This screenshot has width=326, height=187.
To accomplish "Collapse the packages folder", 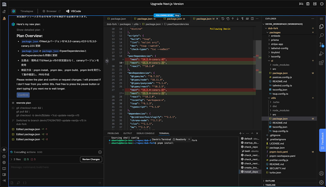I will pyautogui.click(x=275, y=32).
